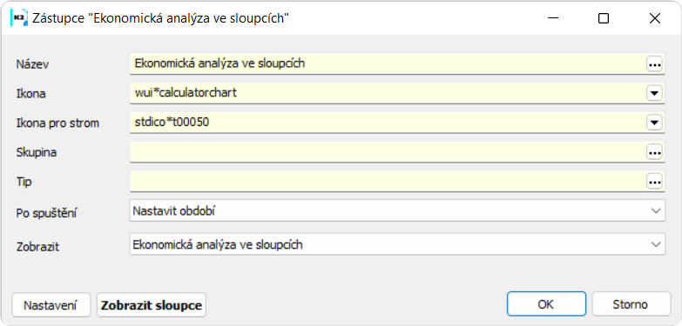Click the Ikona field with wui*calculatorchart
Viewport: 682px width, 326px height.
(x=387, y=93)
